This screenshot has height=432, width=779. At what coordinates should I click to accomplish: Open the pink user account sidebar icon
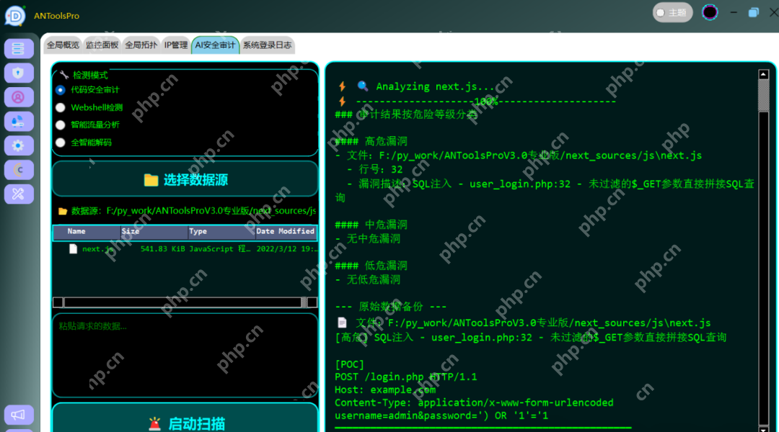pyautogui.click(x=17, y=96)
